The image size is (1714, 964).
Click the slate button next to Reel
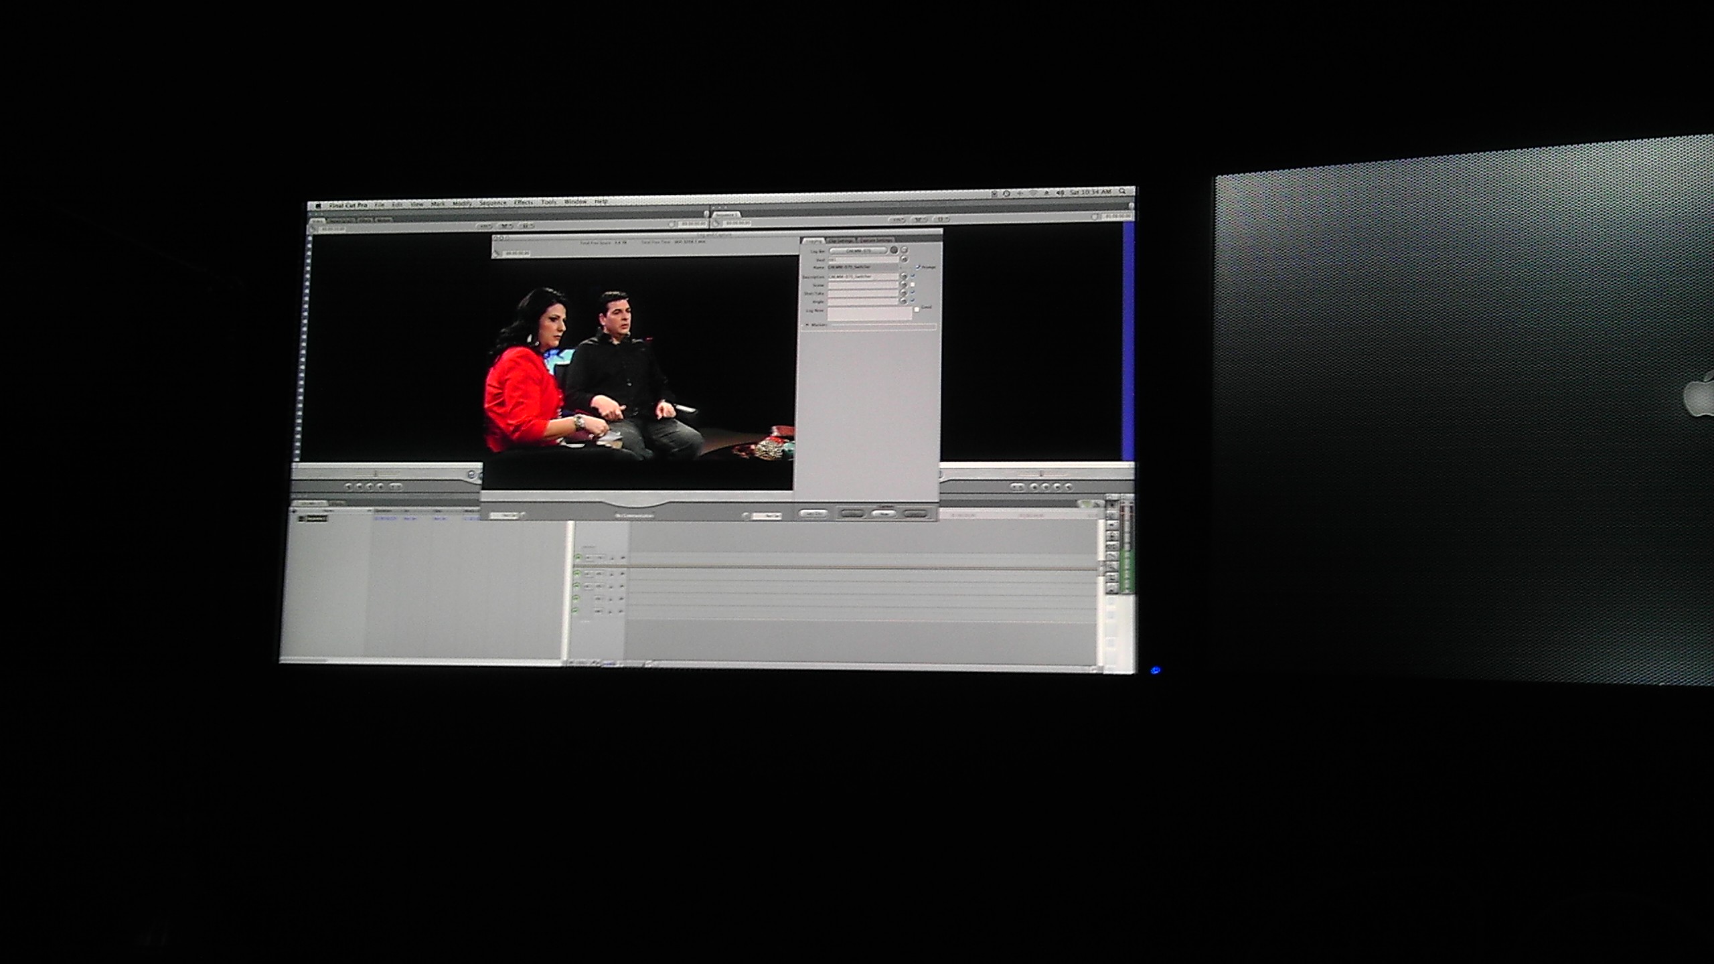(x=904, y=259)
